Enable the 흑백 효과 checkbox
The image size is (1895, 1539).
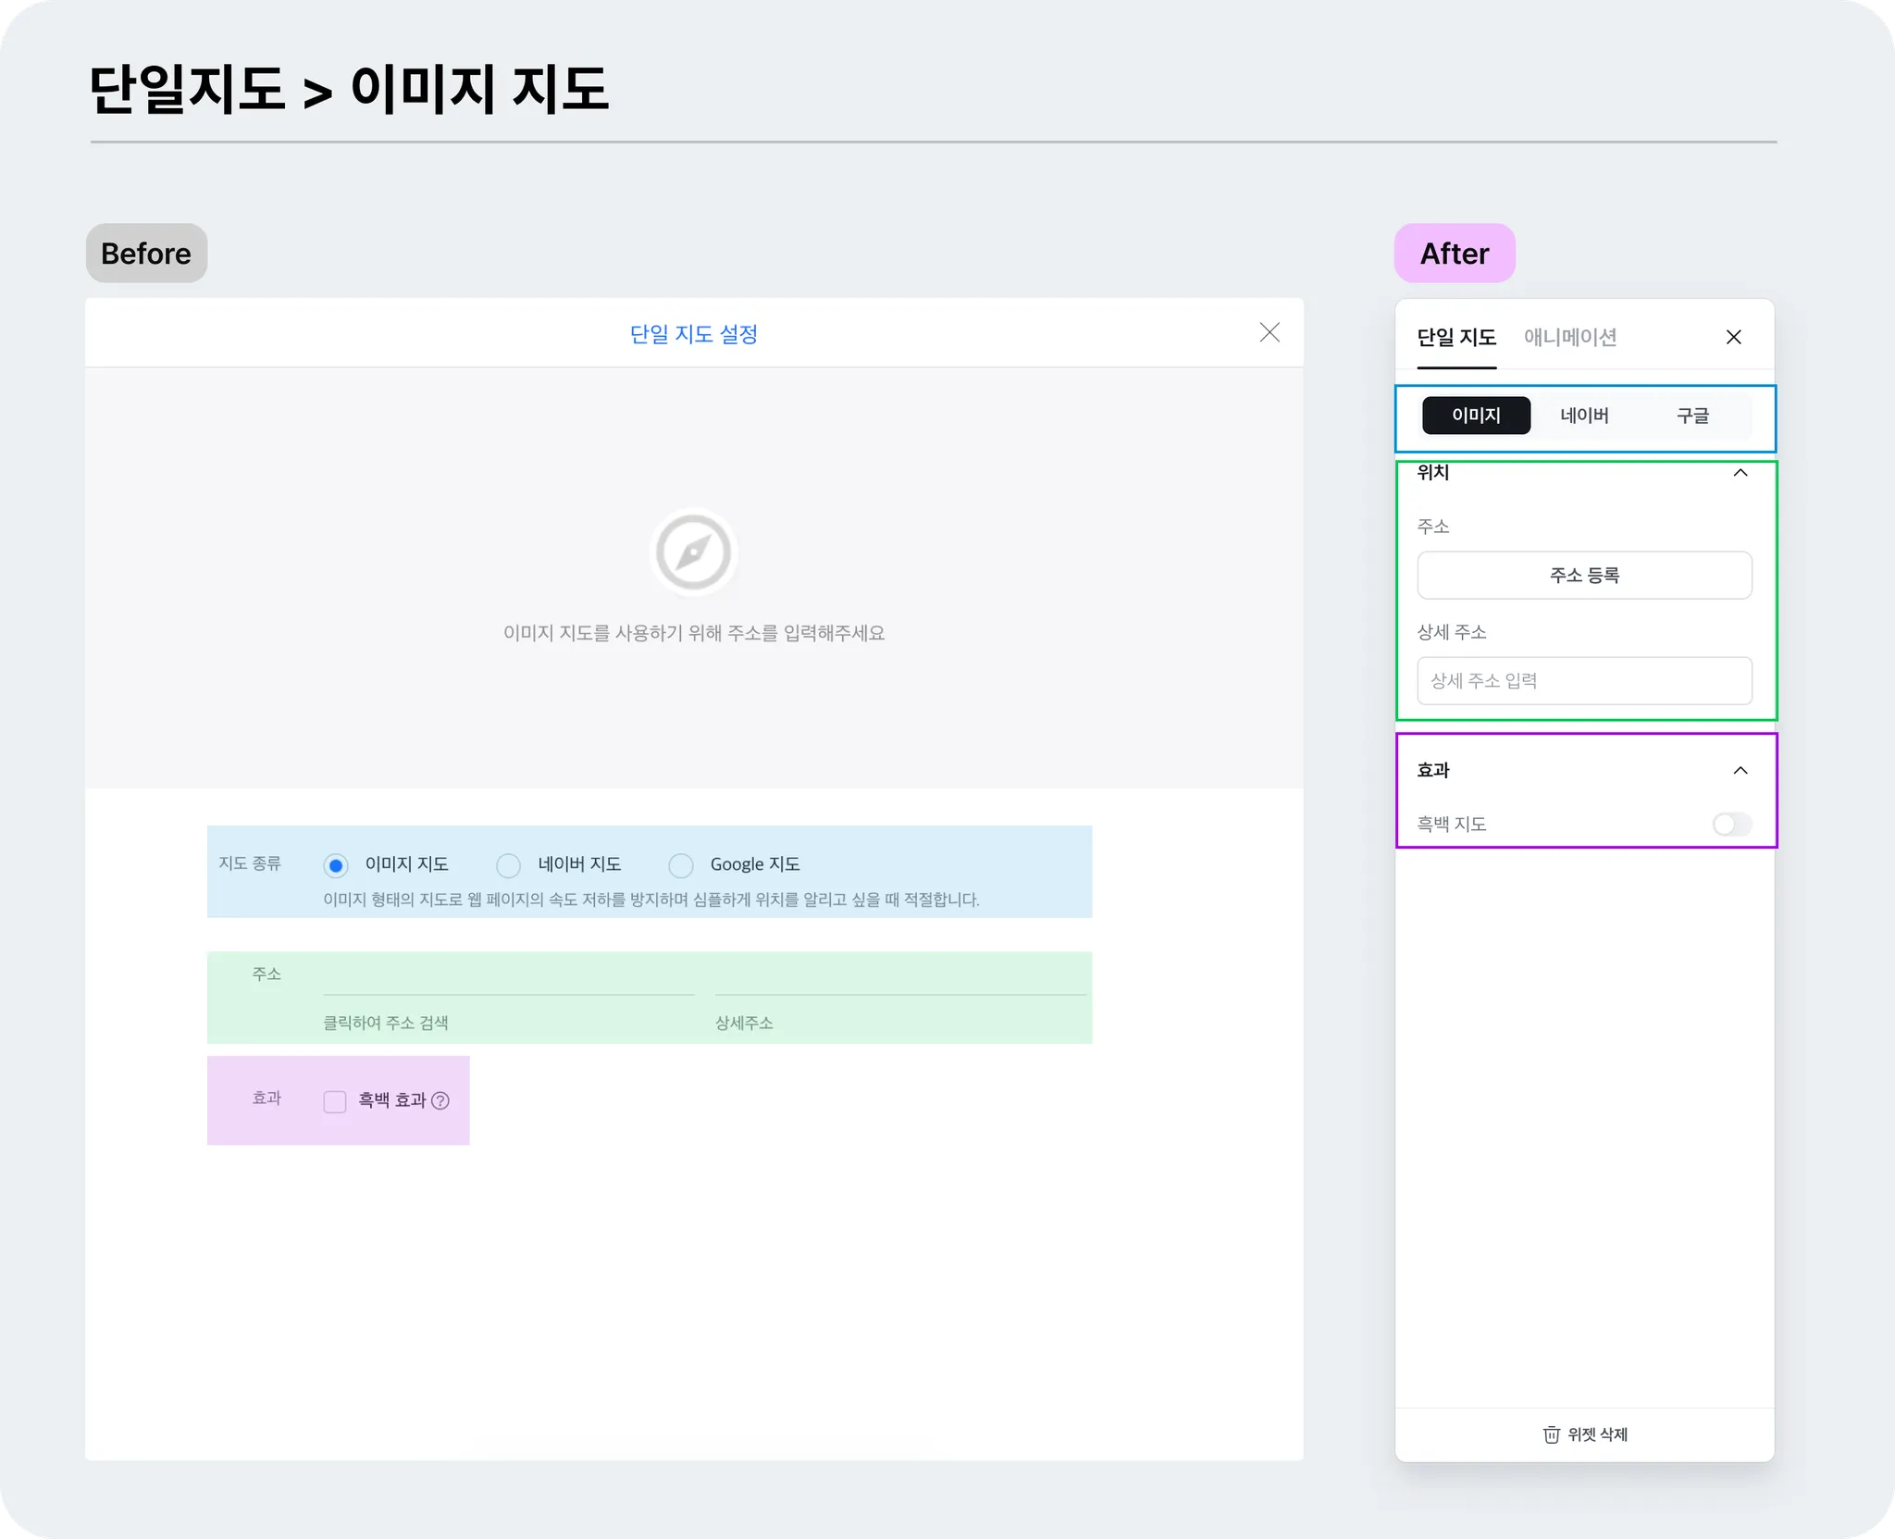[x=335, y=1101]
